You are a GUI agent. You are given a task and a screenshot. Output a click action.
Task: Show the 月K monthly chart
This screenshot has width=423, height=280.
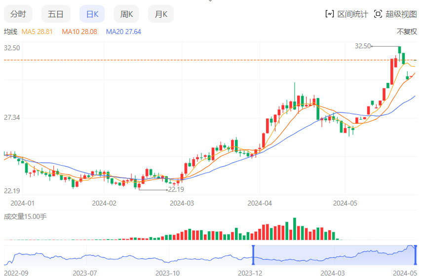coord(161,14)
